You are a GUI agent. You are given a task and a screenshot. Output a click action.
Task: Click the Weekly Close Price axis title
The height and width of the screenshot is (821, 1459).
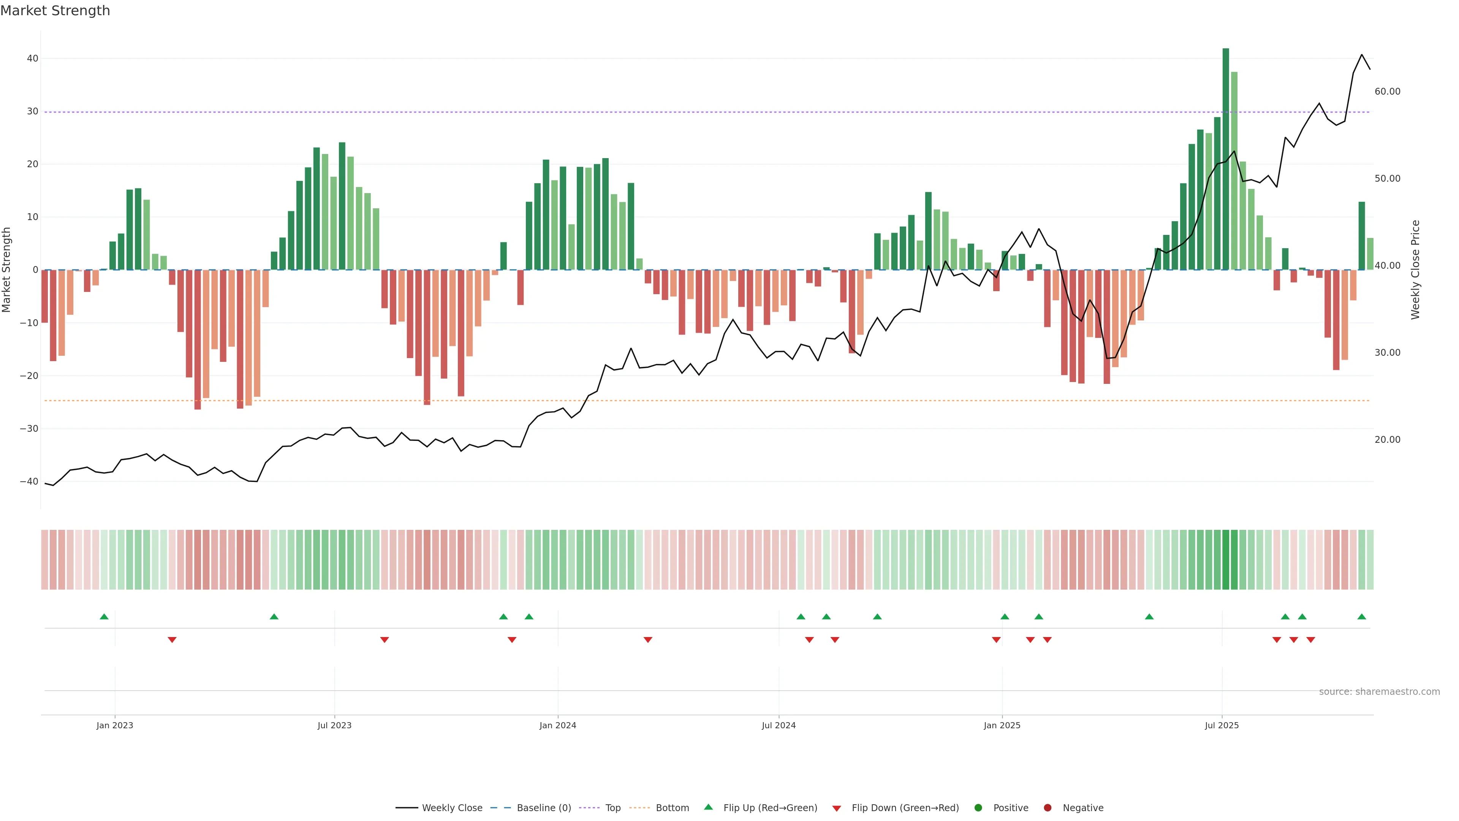click(1415, 270)
